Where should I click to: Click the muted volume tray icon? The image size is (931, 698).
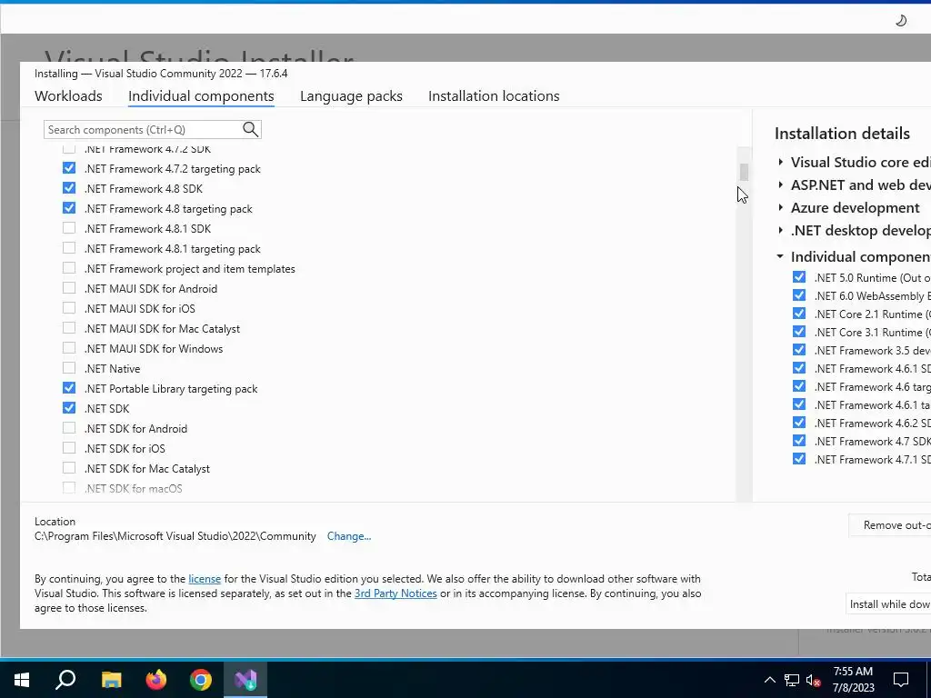[x=814, y=680]
